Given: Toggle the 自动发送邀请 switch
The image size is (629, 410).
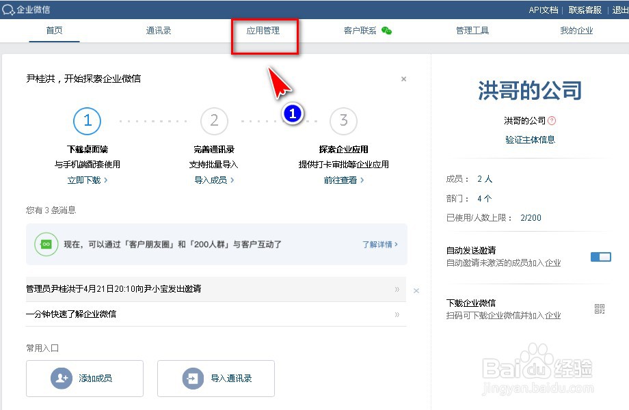Looking at the screenshot, I should click(x=600, y=257).
